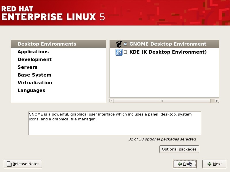Image resolution: width=230 pixels, height=172 pixels.
Task: Click the green right arrow on Next
Action: point(210,164)
